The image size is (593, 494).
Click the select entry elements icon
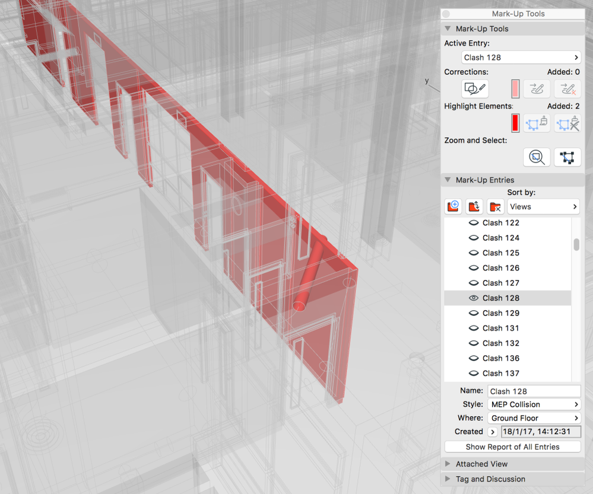(x=567, y=157)
